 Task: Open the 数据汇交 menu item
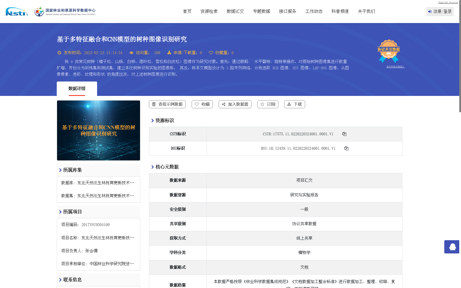click(x=235, y=11)
